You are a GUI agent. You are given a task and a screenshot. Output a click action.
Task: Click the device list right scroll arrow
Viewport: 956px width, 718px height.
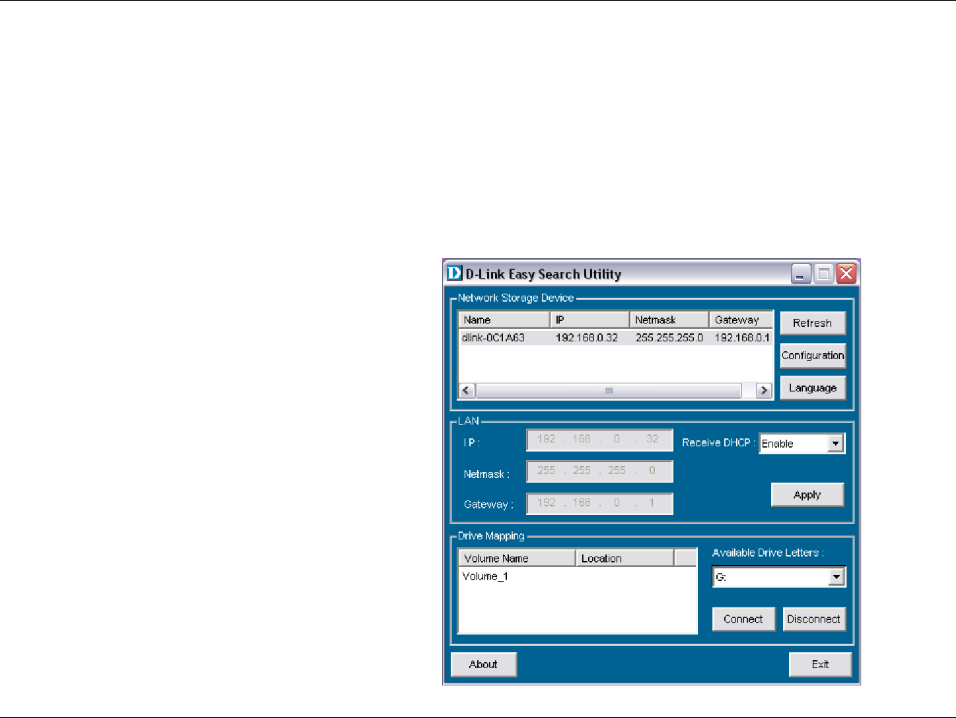tap(764, 390)
